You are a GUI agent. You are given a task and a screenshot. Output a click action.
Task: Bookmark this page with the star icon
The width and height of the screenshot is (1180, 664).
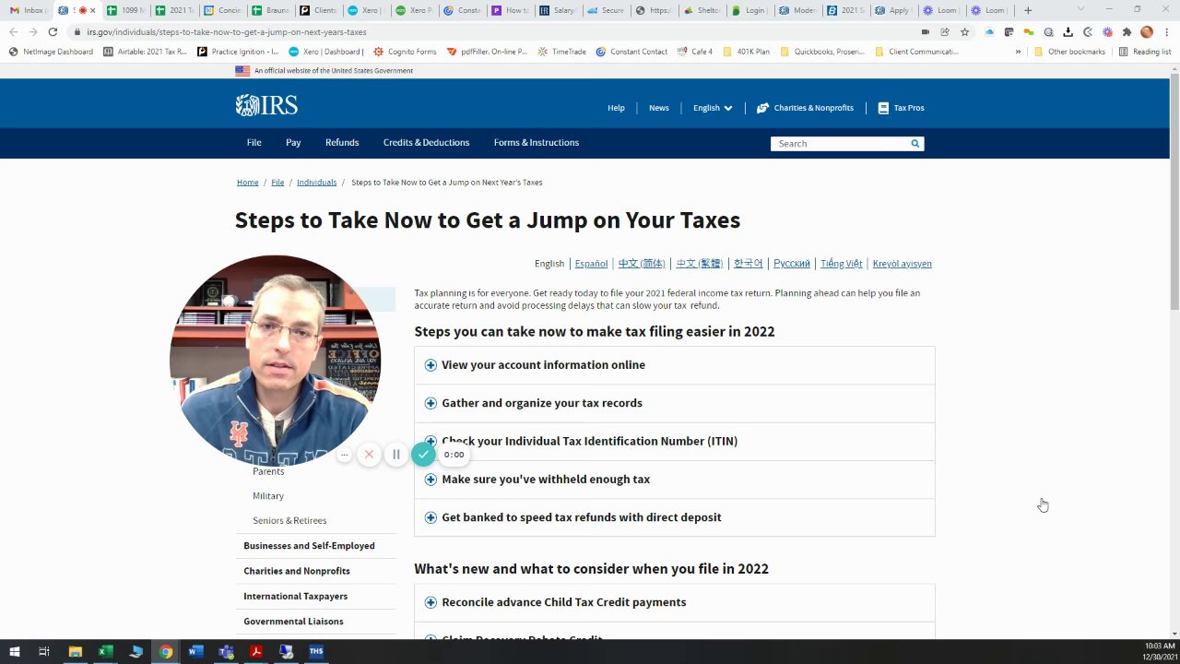[964, 32]
